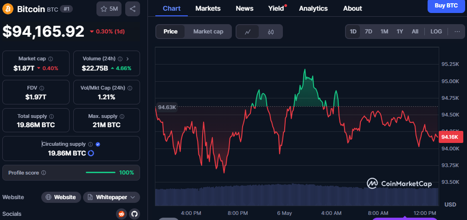Click the FDV info icon
The width and height of the screenshot is (467, 220).
click(42, 88)
